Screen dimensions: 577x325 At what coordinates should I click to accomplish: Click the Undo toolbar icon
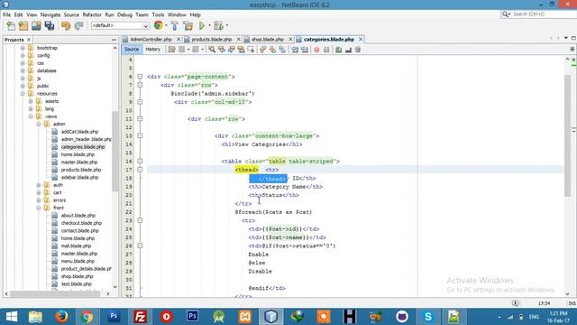(x=66, y=25)
